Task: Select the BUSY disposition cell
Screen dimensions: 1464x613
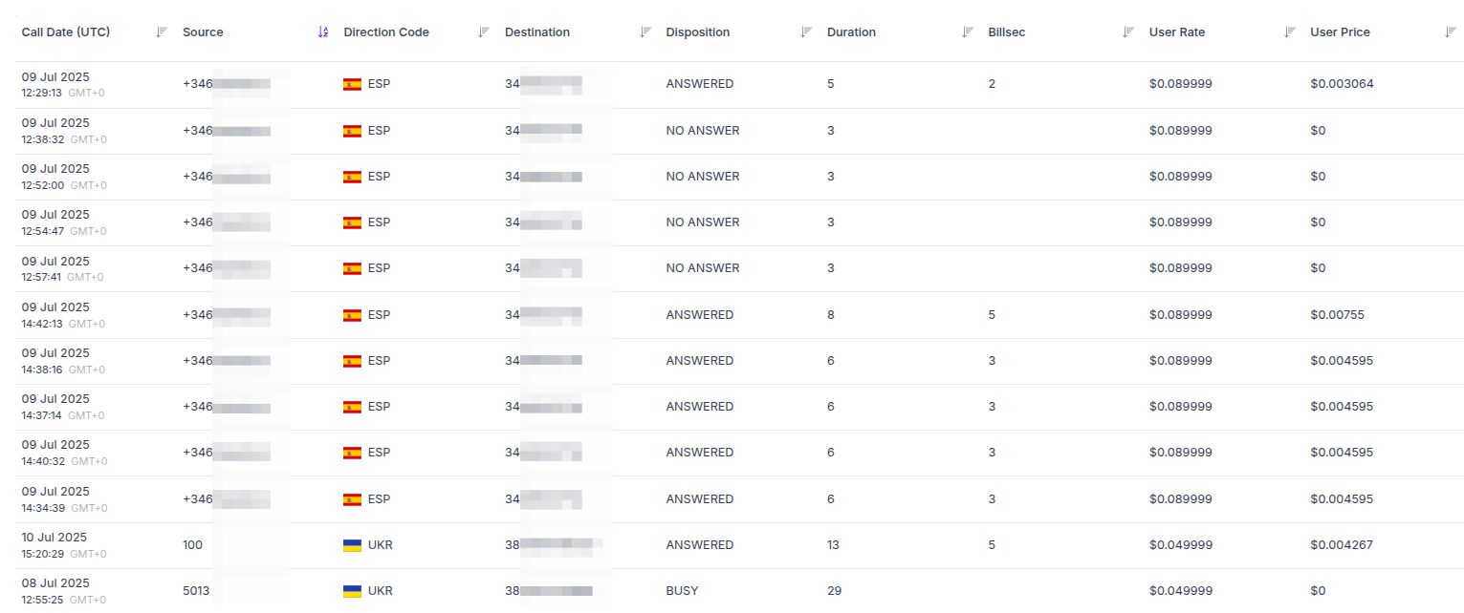Action: point(682,591)
